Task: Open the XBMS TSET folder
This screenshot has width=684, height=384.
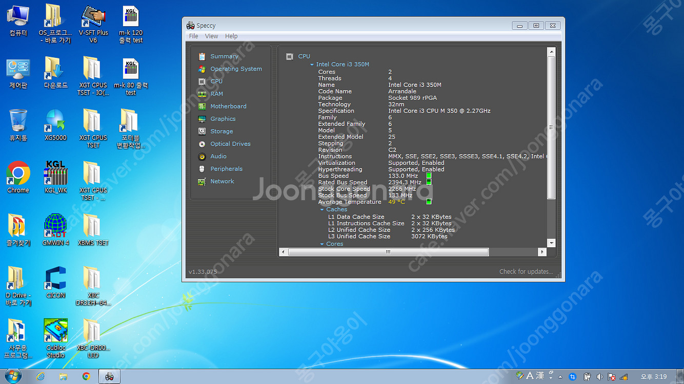Action: 93,230
